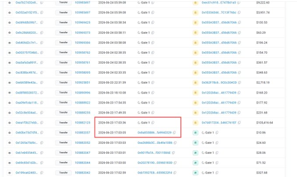Copy transaction hash 0xa09efc4a118 via its copy icon
The height and width of the screenshot is (177, 297).
click(42, 103)
